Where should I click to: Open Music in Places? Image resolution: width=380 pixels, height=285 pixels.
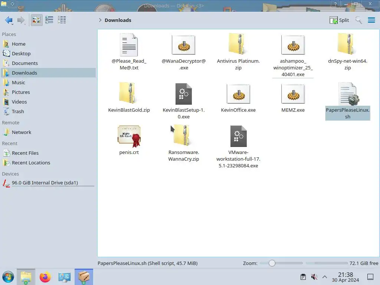click(x=48, y=83)
